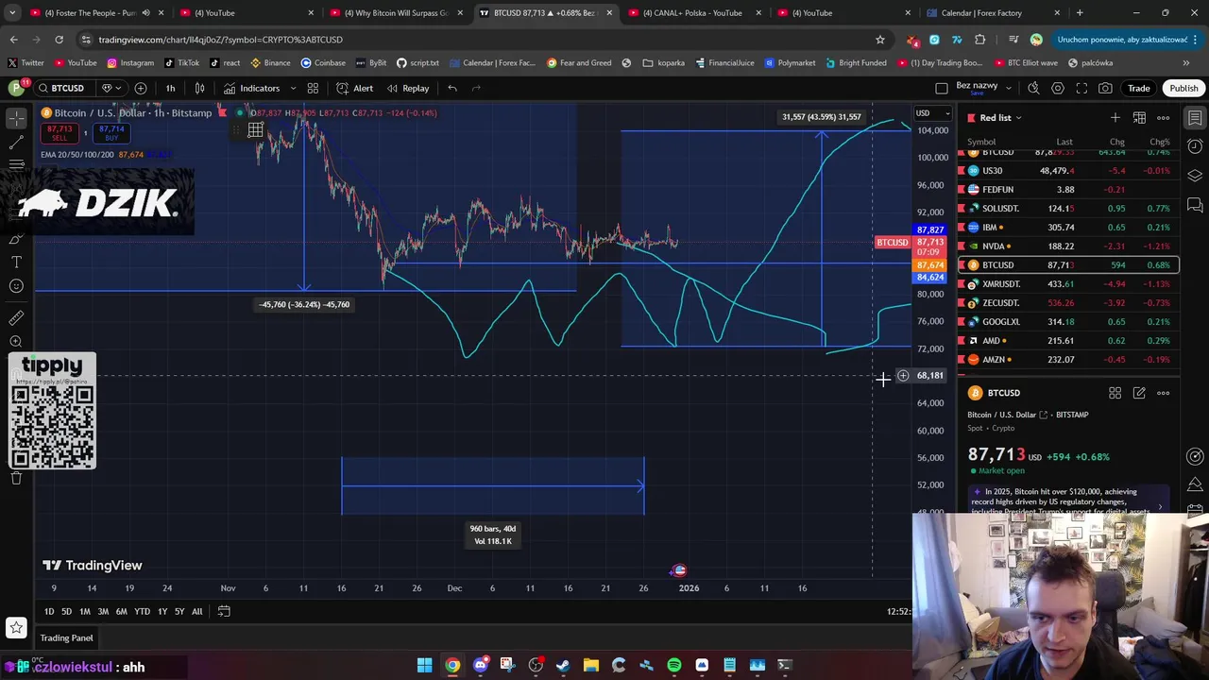The width and height of the screenshot is (1209, 680).
Task: Select the ruler measure tool
Action: [x=16, y=318]
